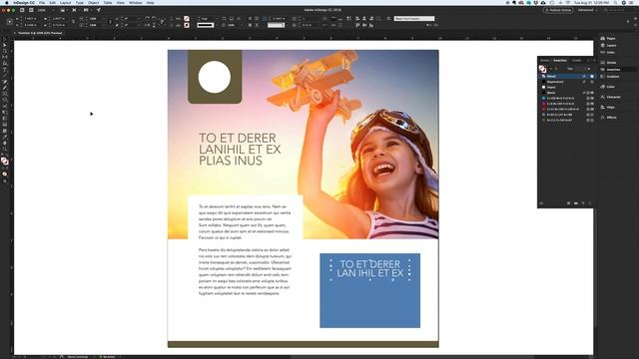The width and height of the screenshot is (639, 359).
Task: Rotate 90 degrees counter-clockwise in Control panel
Action: 154,19
